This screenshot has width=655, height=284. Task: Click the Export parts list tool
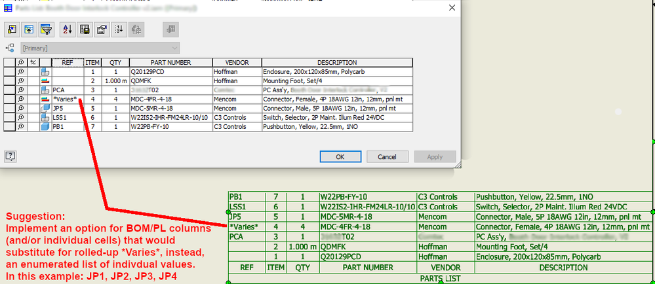85,29
